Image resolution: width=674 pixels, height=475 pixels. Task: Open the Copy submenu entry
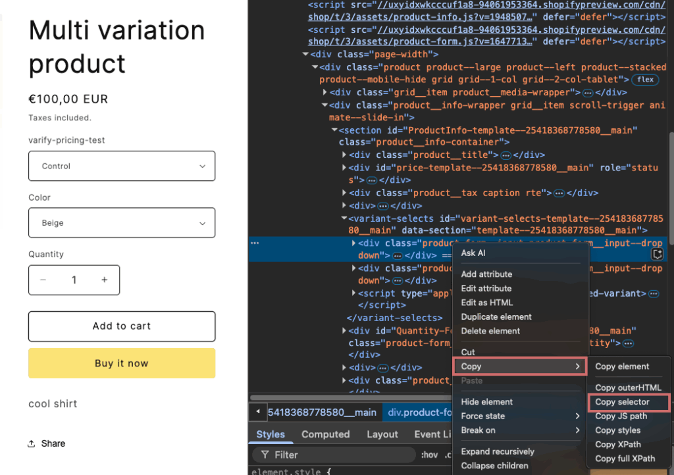click(x=520, y=366)
